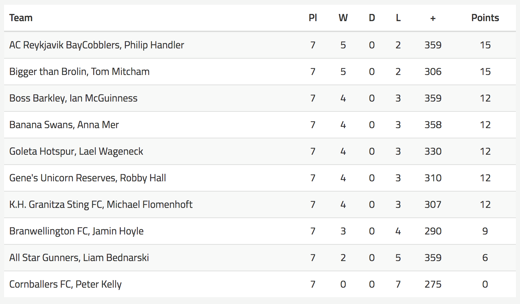Viewport: 520px width, 304px height.
Task: Click the L losses column header
Action: [398, 18]
